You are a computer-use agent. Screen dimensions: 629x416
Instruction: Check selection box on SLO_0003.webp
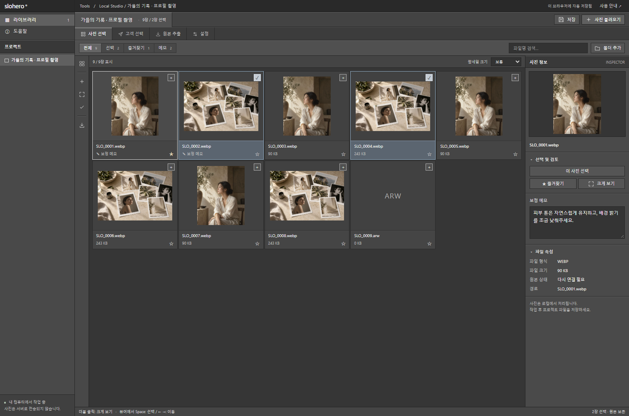(x=343, y=77)
